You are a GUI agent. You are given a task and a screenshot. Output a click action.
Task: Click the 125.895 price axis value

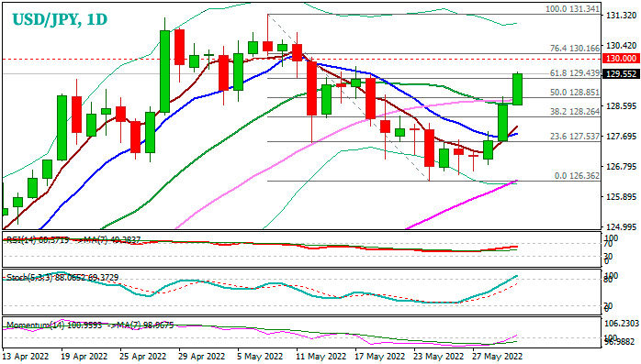(x=621, y=197)
